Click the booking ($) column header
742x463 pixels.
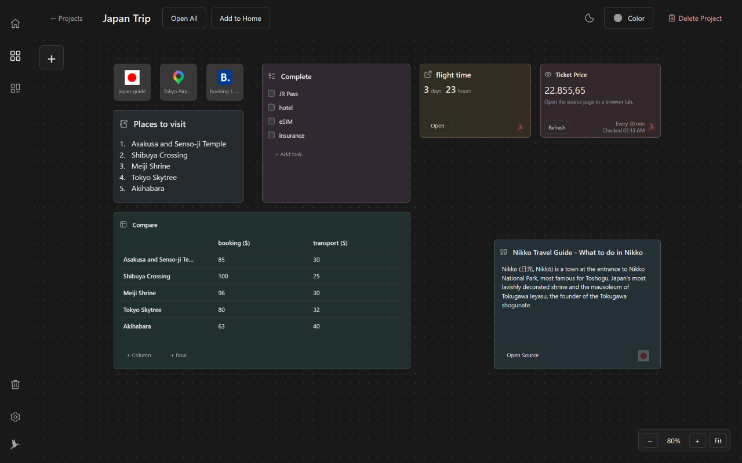point(234,243)
